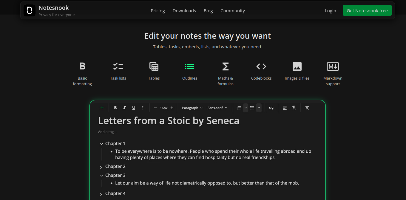The height and width of the screenshot is (200, 406).
Task: Click the clear formatting icon
Action: pos(307,108)
